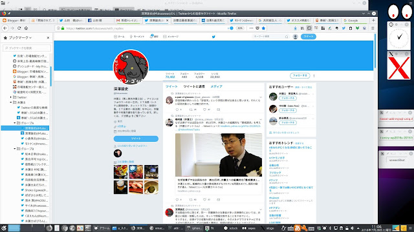Viewport: 414px width, 232px height.
Task: Open the Firefox downloads arrow
Action: [x=295, y=28]
